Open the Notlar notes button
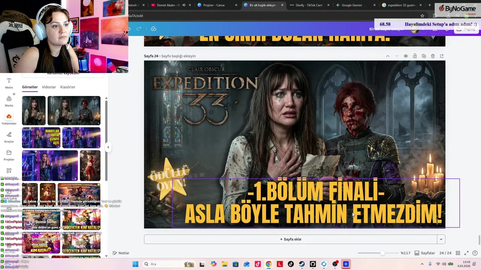This screenshot has height=270, width=481. [121, 253]
